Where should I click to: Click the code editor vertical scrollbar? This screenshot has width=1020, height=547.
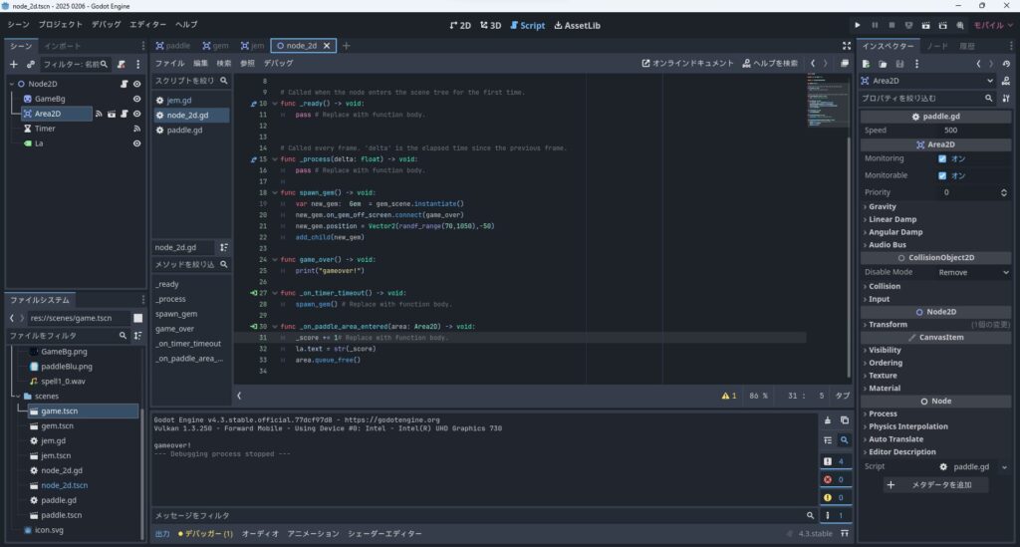pos(849,257)
